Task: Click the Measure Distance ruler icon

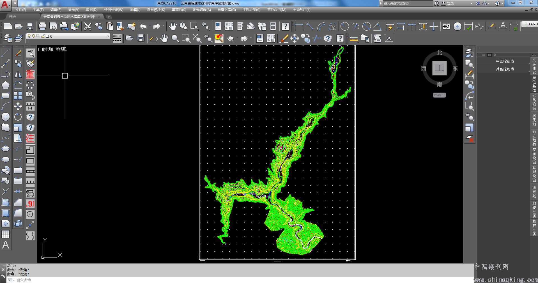Action: pos(354,38)
